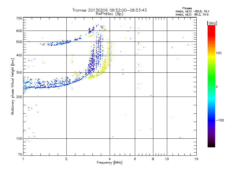Click the x-axis label '10'
The image size is (231, 173).
pyautogui.click(x=167, y=159)
